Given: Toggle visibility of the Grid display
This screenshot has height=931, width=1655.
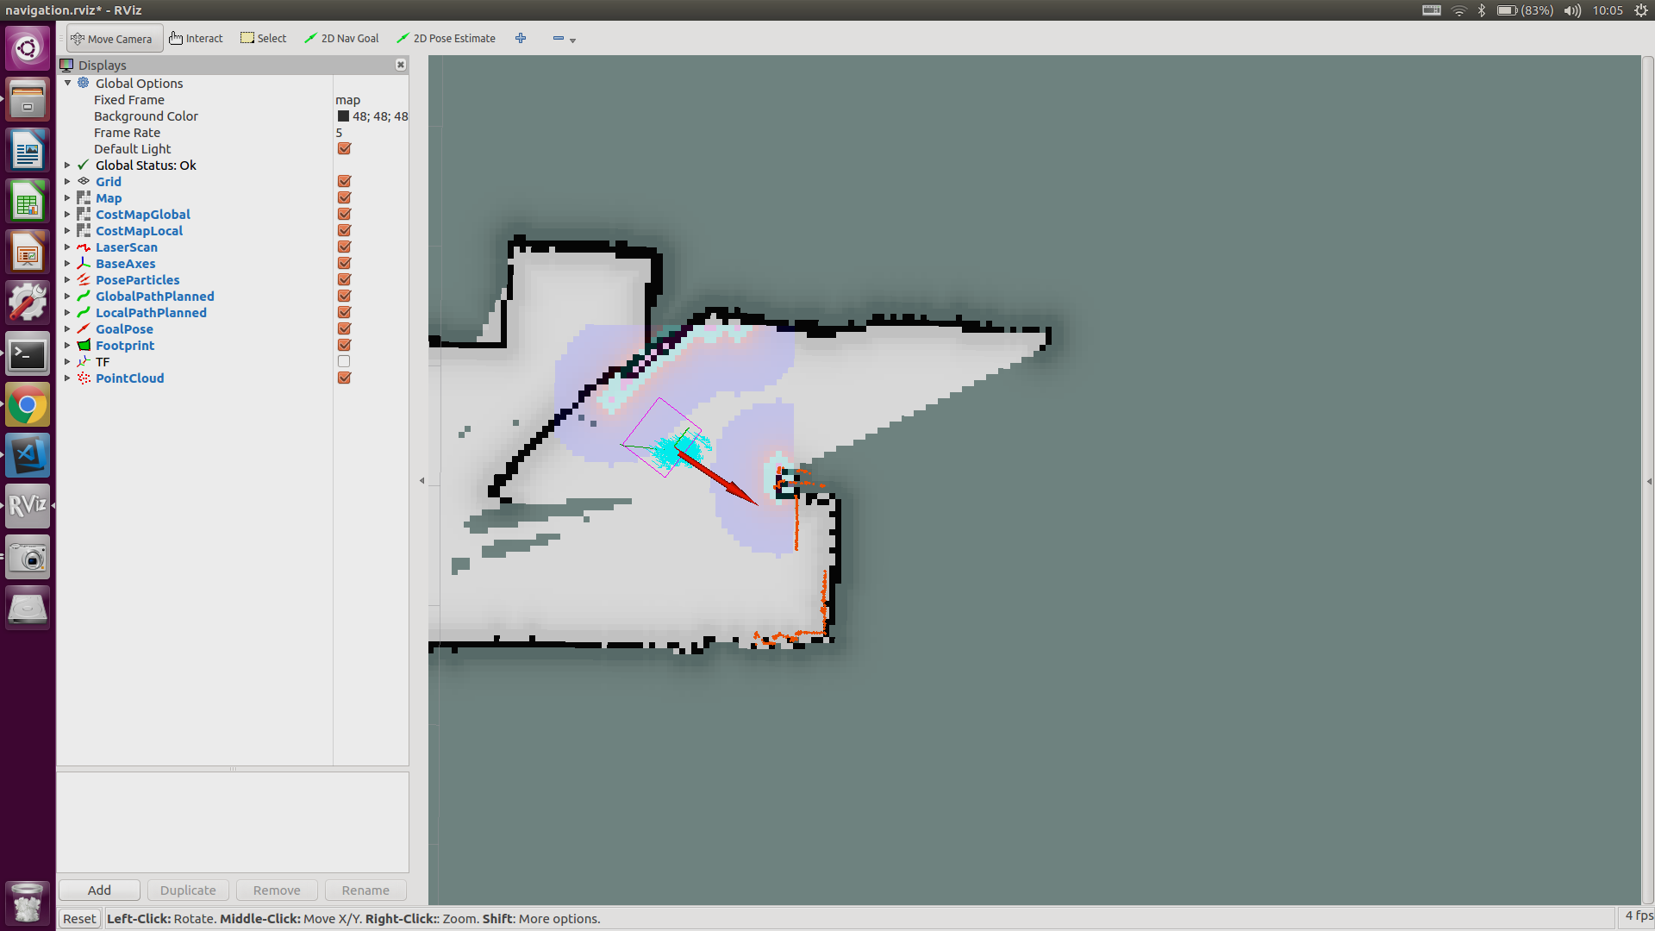Looking at the screenshot, I should coord(345,181).
